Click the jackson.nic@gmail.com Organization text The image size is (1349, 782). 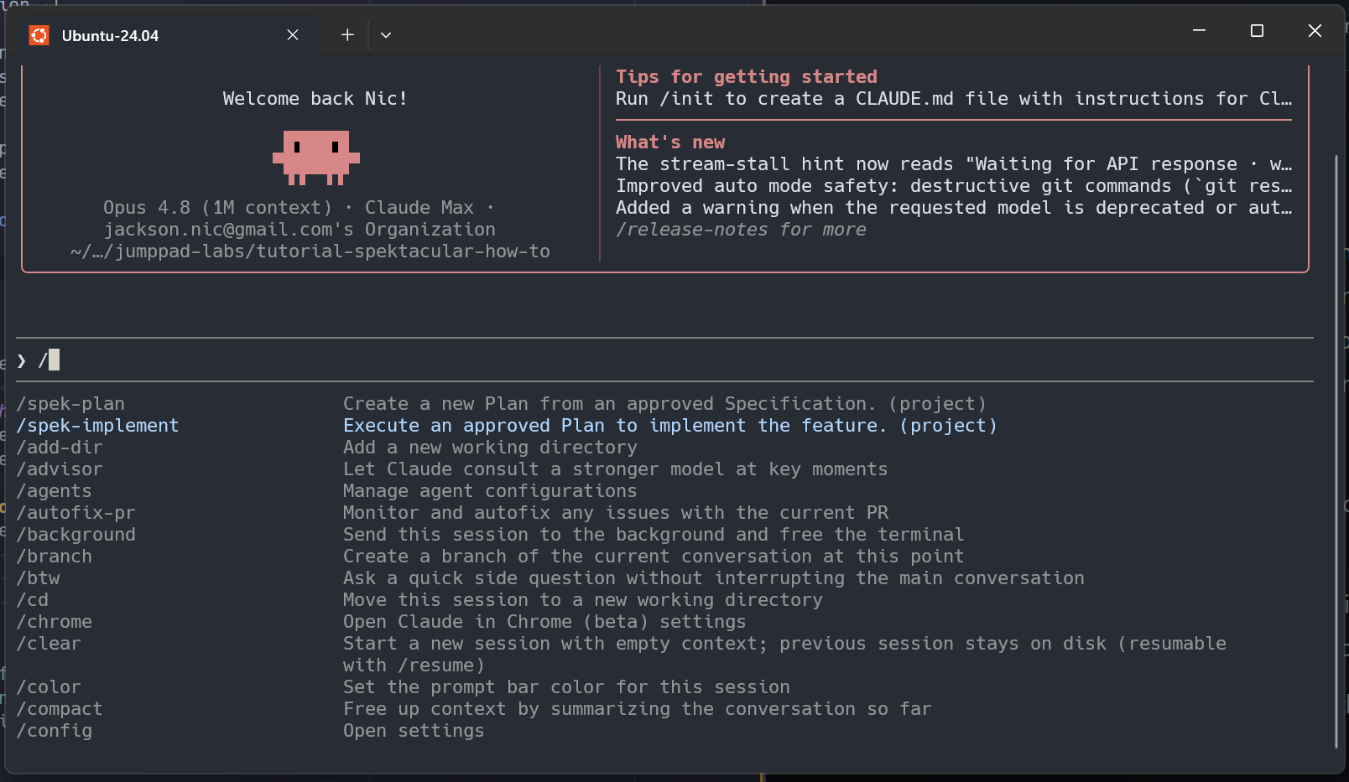[x=299, y=230]
